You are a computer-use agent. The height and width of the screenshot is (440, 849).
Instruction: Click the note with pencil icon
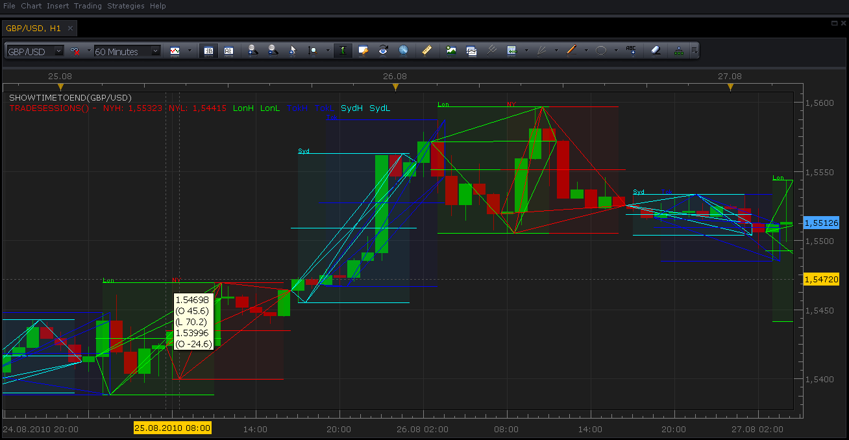(363, 51)
